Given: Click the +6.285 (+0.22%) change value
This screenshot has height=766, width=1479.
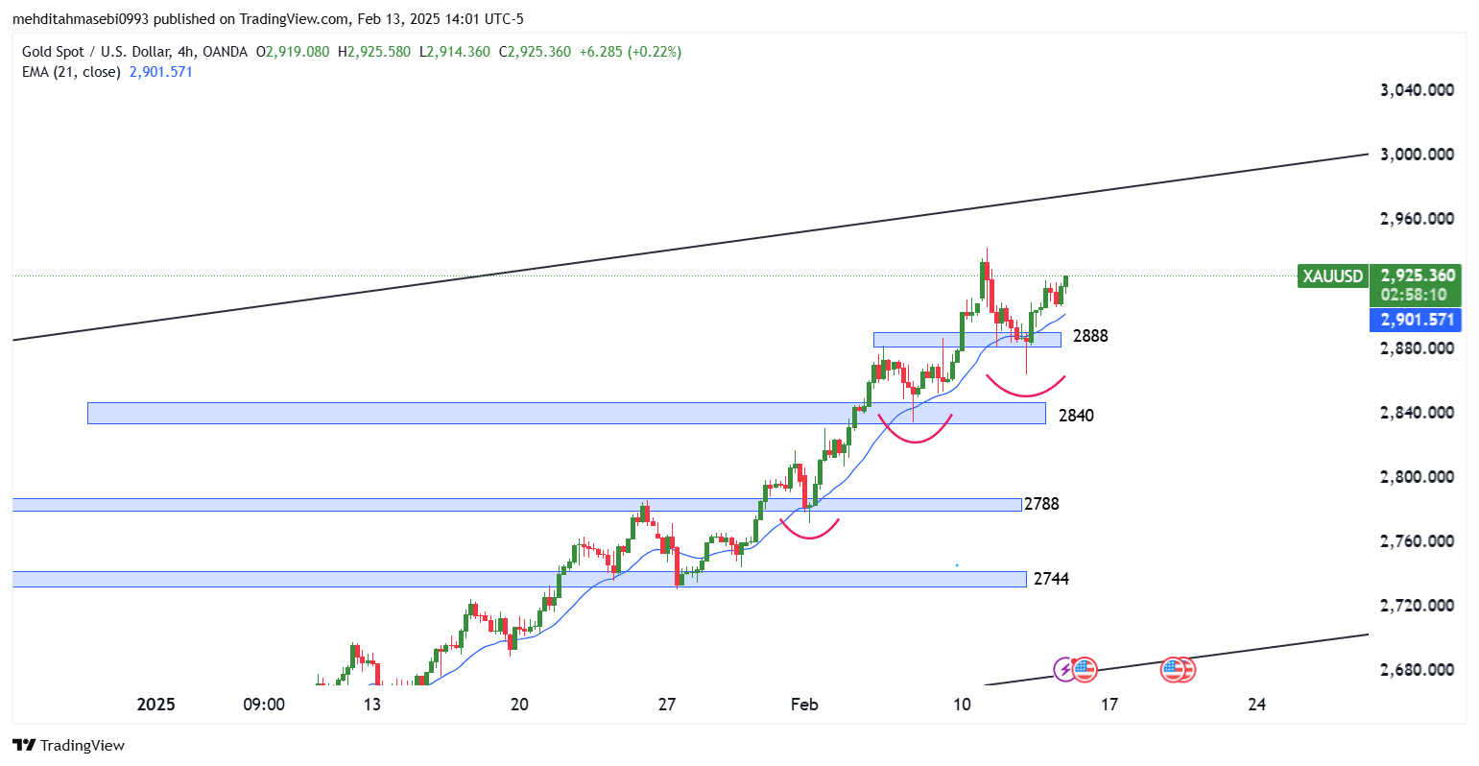Looking at the screenshot, I should click(x=631, y=52).
